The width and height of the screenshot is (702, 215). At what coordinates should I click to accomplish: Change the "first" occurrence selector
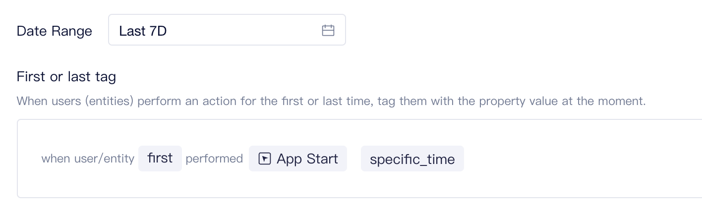(160, 159)
